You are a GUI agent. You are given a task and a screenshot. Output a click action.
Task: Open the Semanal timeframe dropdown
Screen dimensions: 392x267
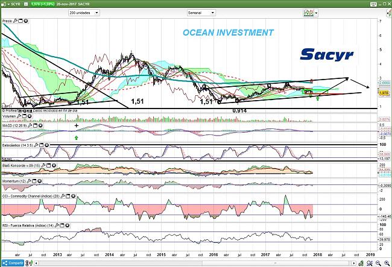point(201,13)
